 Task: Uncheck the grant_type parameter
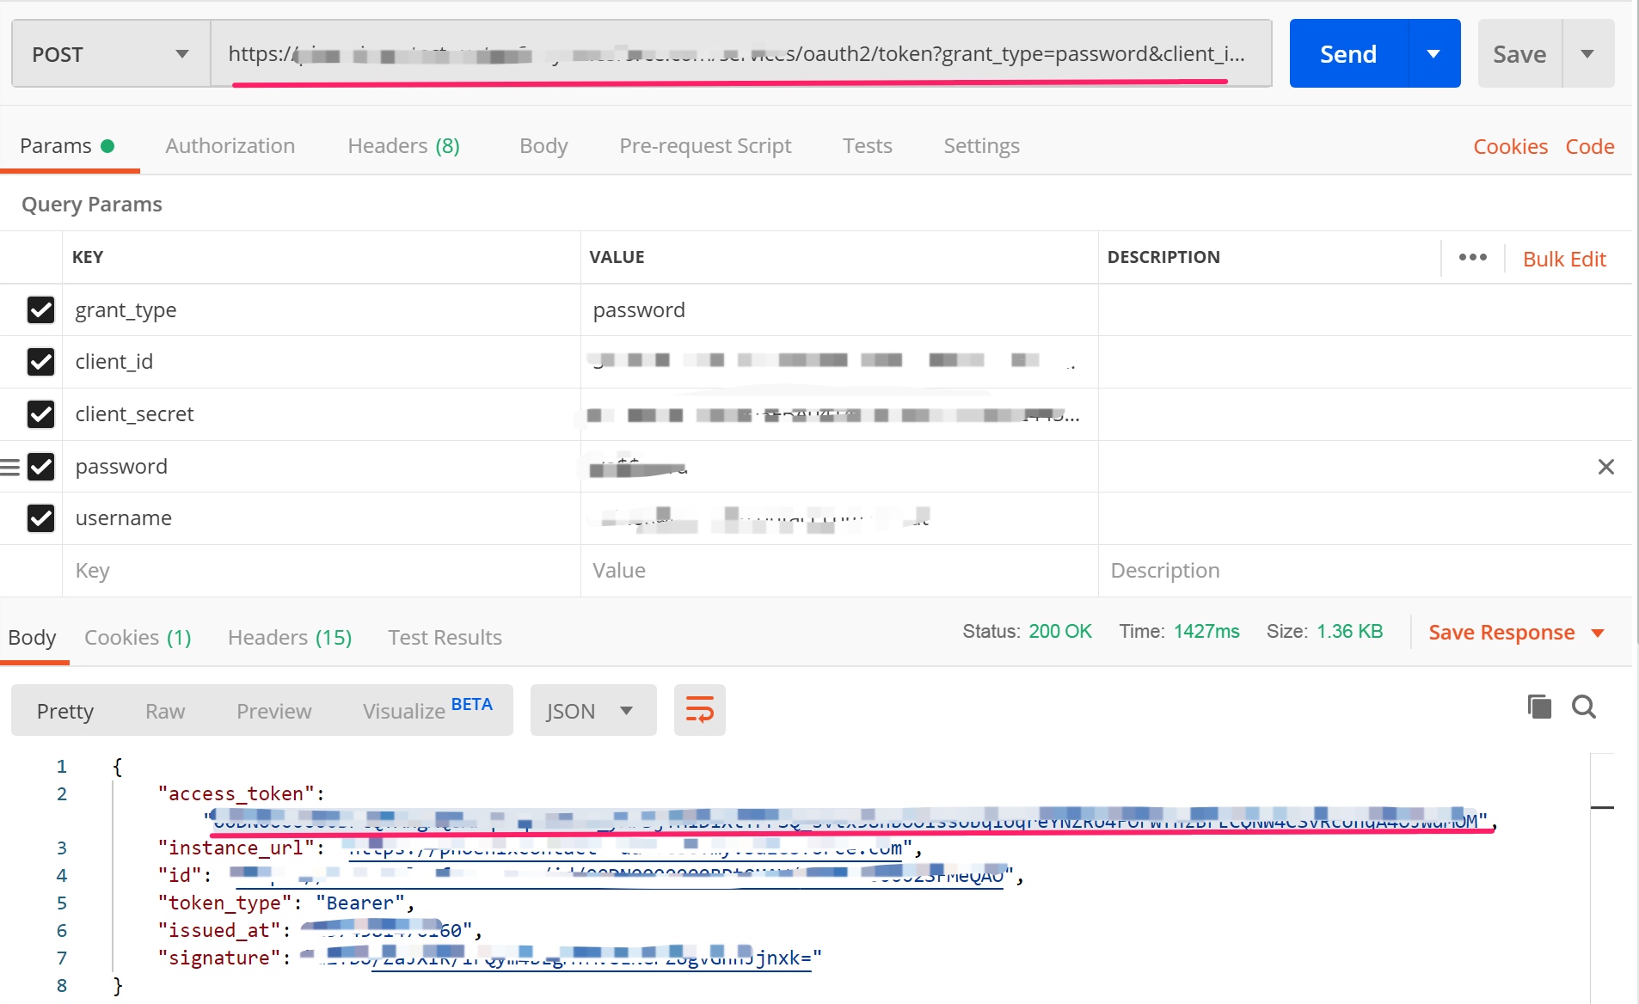[40, 309]
